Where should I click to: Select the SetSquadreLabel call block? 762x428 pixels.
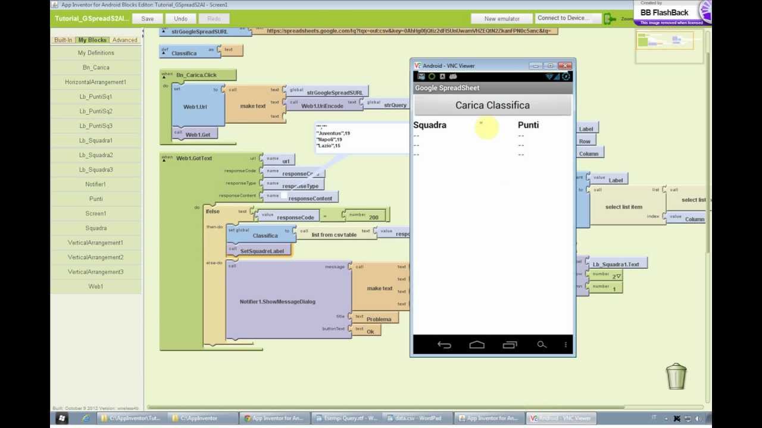pos(258,251)
